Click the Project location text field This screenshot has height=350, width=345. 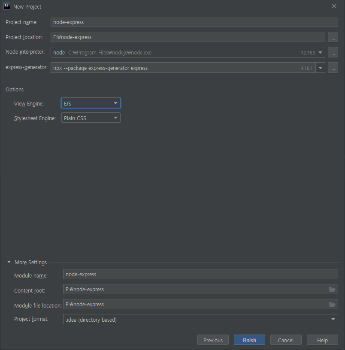[x=188, y=37]
